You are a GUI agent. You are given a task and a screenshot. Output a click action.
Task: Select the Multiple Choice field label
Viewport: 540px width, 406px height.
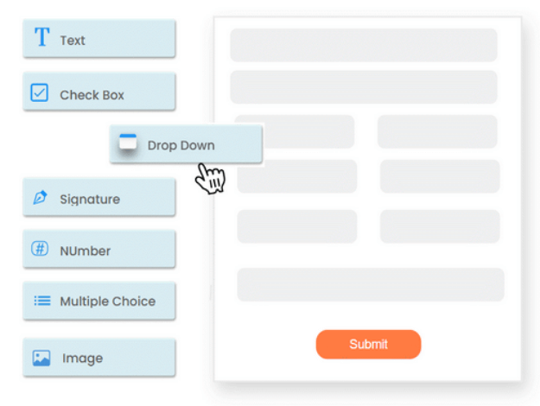point(107,301)
